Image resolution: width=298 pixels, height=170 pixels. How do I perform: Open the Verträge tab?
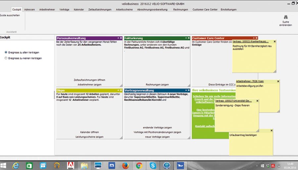coord(65,10)
